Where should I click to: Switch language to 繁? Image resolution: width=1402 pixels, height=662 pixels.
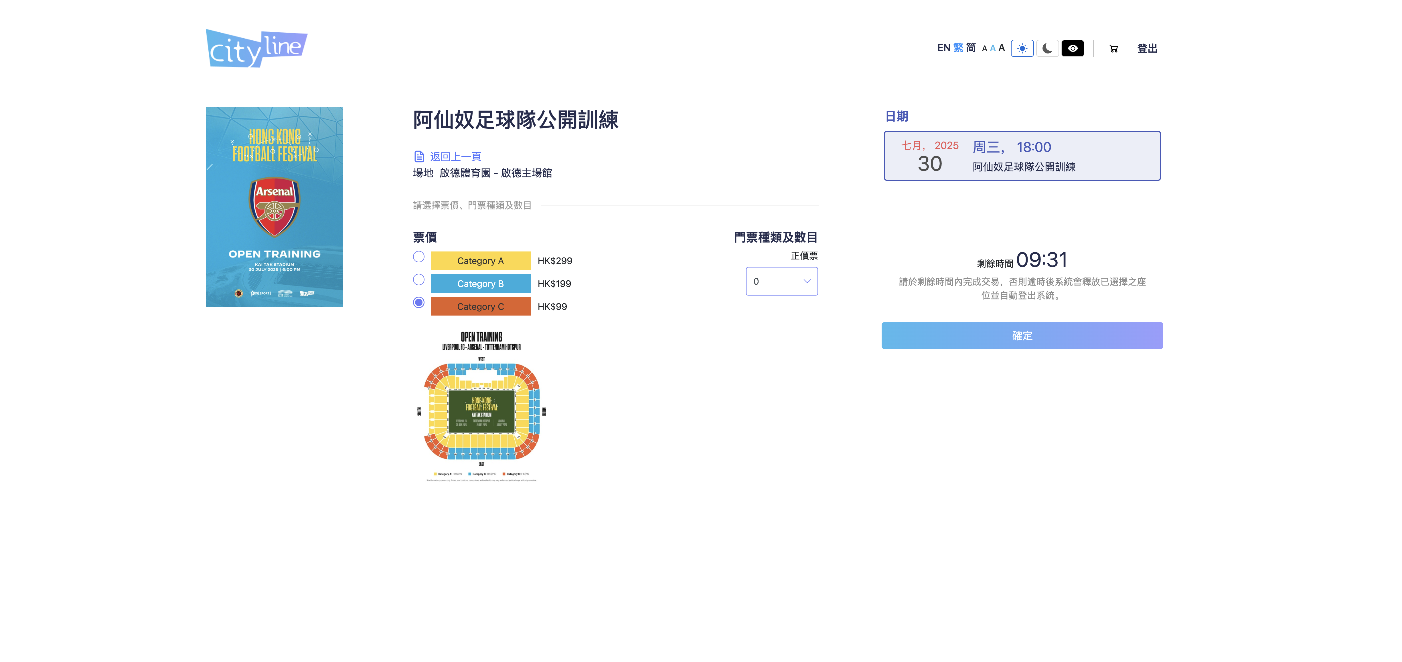tap(958, 48)
